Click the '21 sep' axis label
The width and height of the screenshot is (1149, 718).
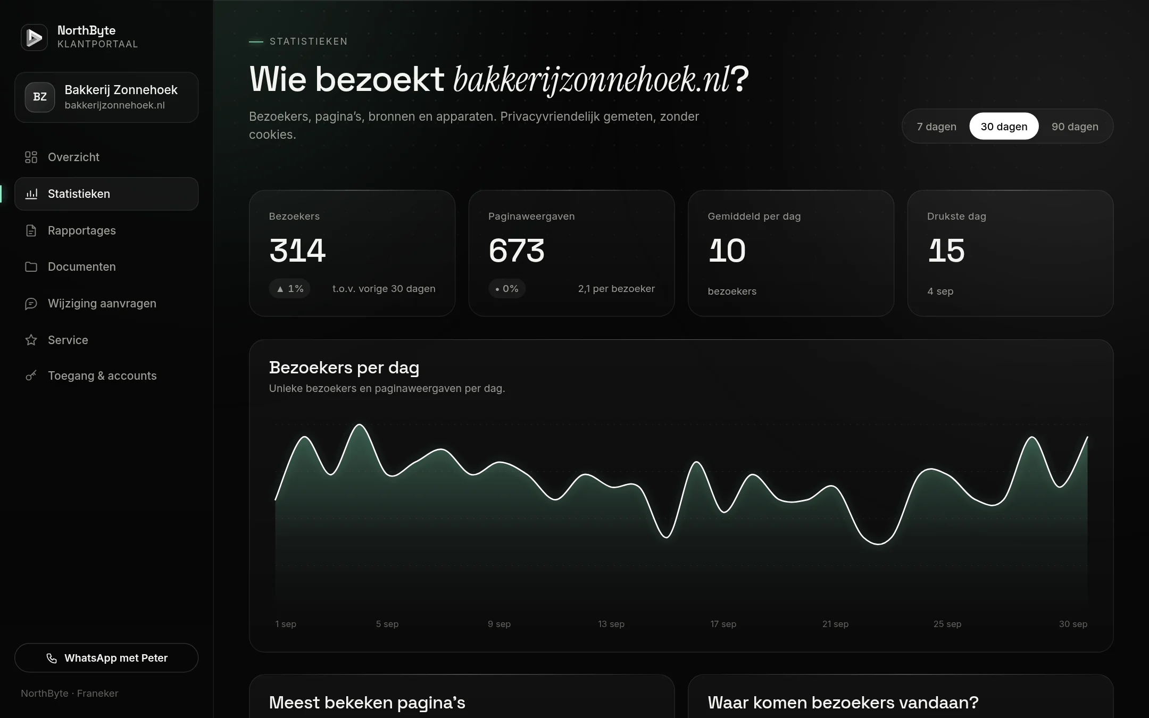(835, 624)
